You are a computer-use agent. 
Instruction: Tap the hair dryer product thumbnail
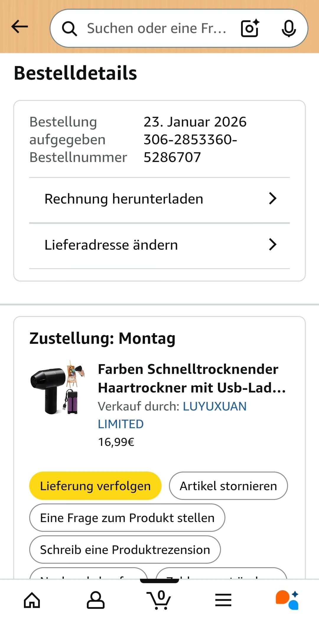coord(57,387)
